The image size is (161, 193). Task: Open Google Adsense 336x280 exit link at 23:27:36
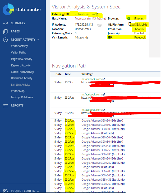103,171
